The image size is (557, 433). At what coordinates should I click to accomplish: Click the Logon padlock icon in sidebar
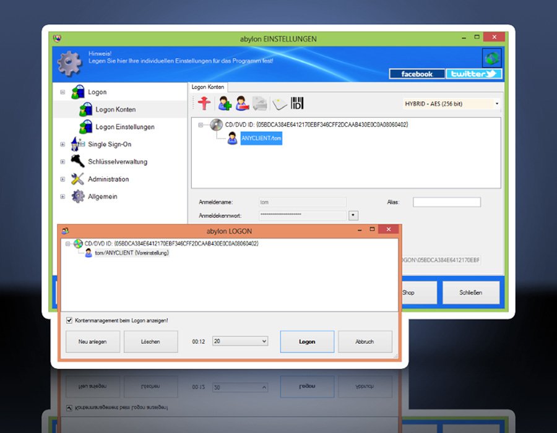click(x=78, y=92)
